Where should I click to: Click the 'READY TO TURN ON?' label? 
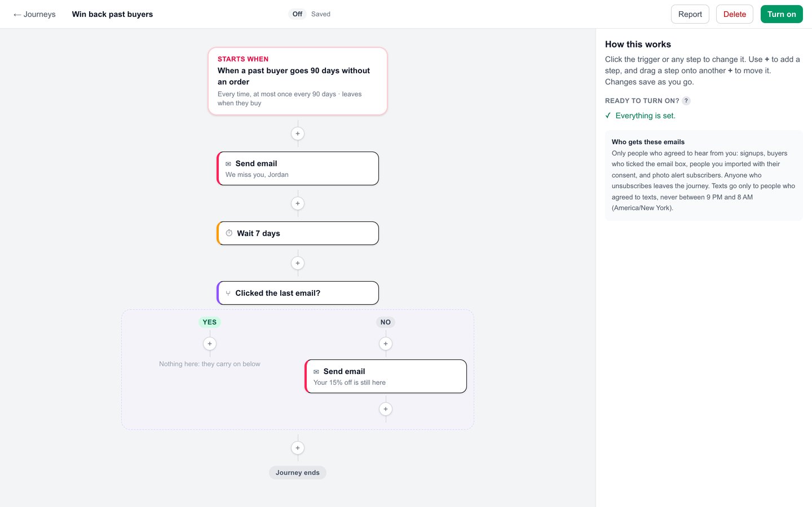[642, 101]
